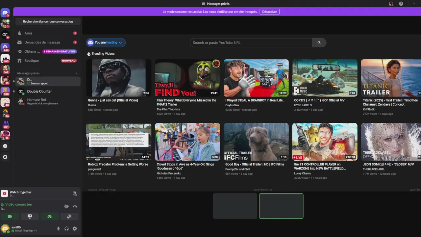Viewport: 421px width, 237px height.
Task: Open the help question mark icon
Action: 401,4
